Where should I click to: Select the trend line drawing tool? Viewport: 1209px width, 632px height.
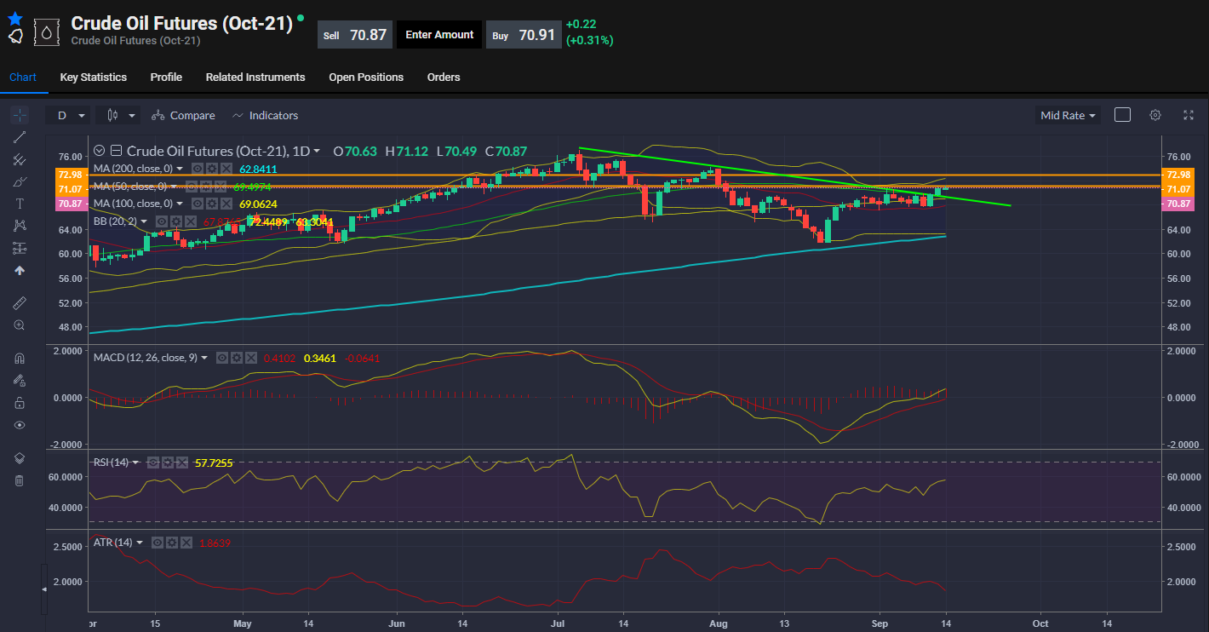(20, 137)
